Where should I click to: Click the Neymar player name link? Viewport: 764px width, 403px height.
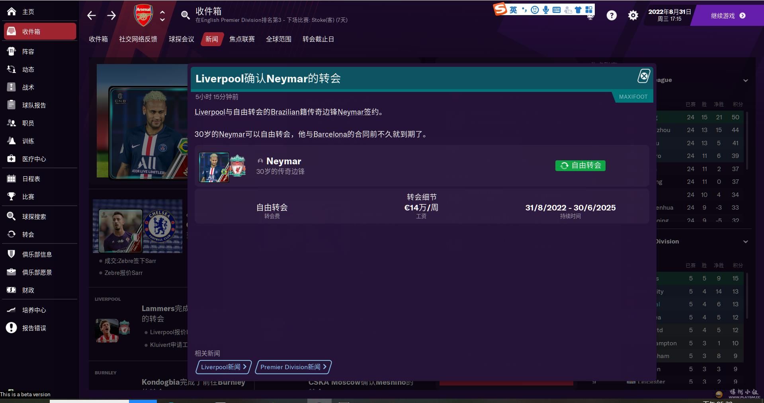(x=284, y=161)
